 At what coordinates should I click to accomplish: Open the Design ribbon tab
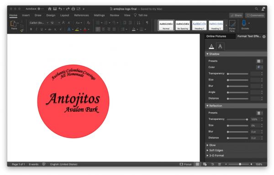(x=51, y=15)
